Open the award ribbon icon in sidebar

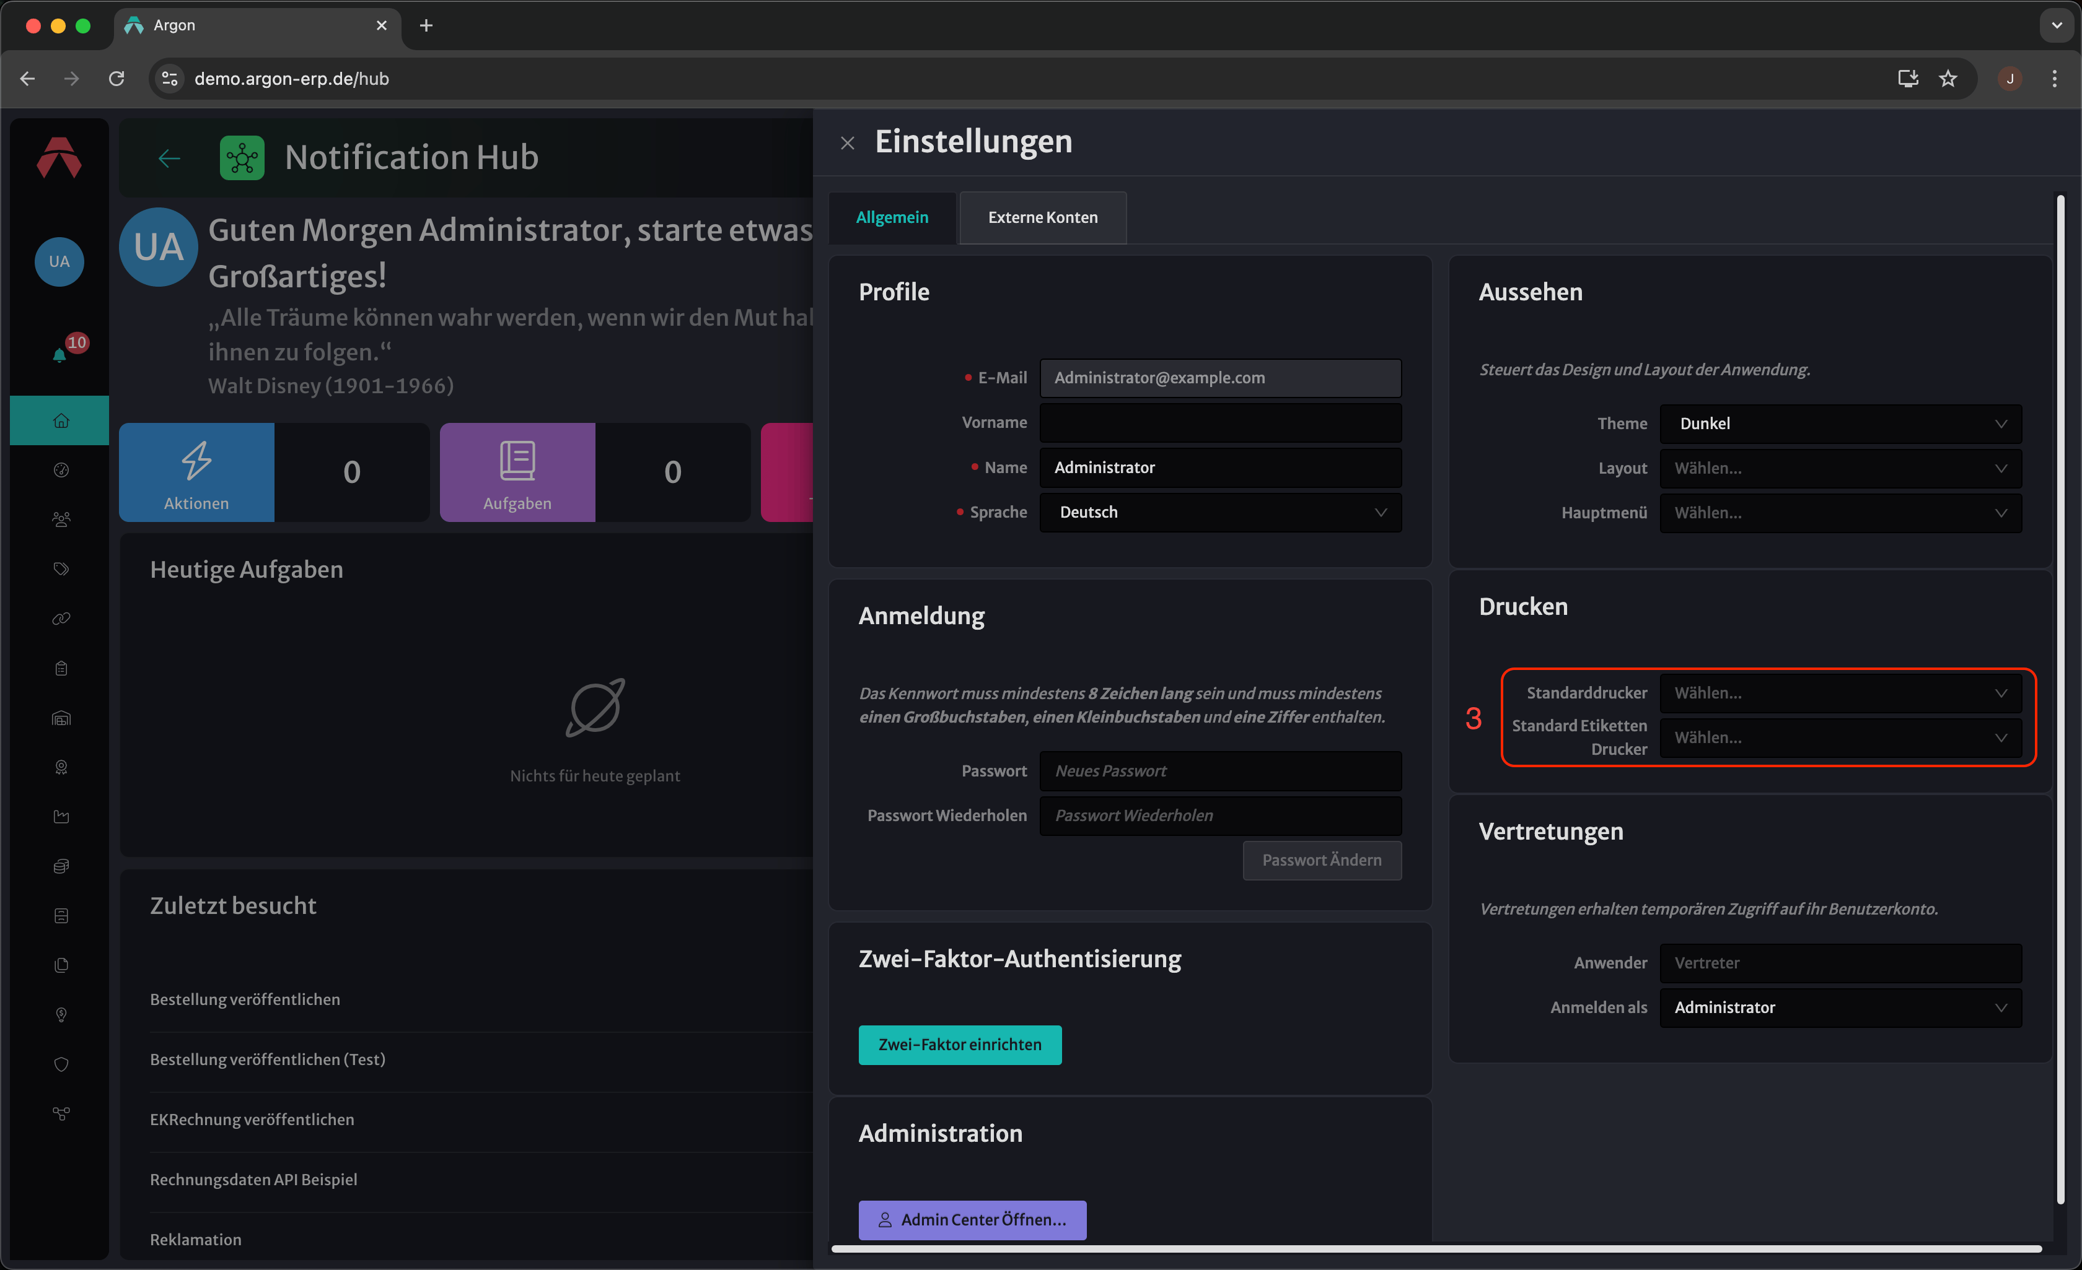pyautogui.click(x=61, y=768)
